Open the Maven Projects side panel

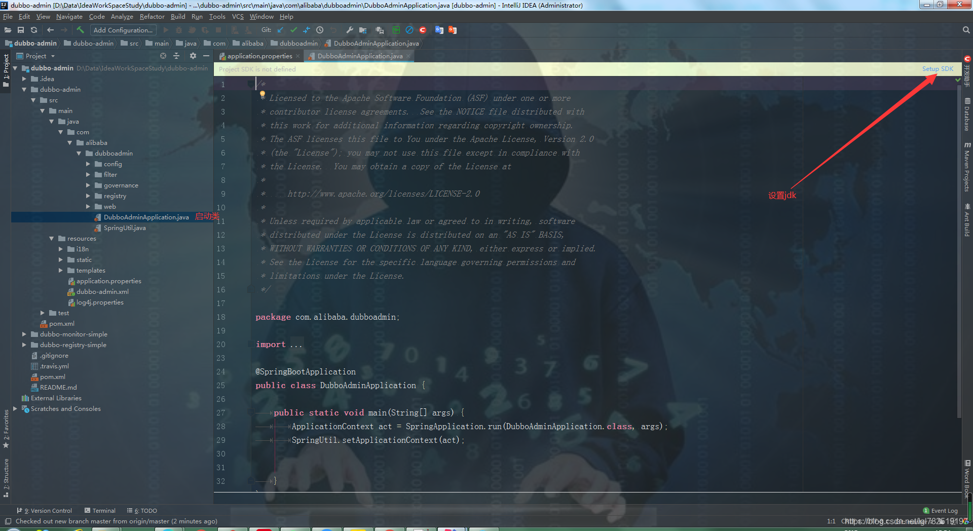point(967,167)
